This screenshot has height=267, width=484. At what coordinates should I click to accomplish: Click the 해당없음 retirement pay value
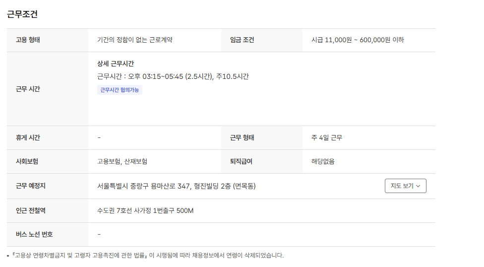(x=323, y=161)
